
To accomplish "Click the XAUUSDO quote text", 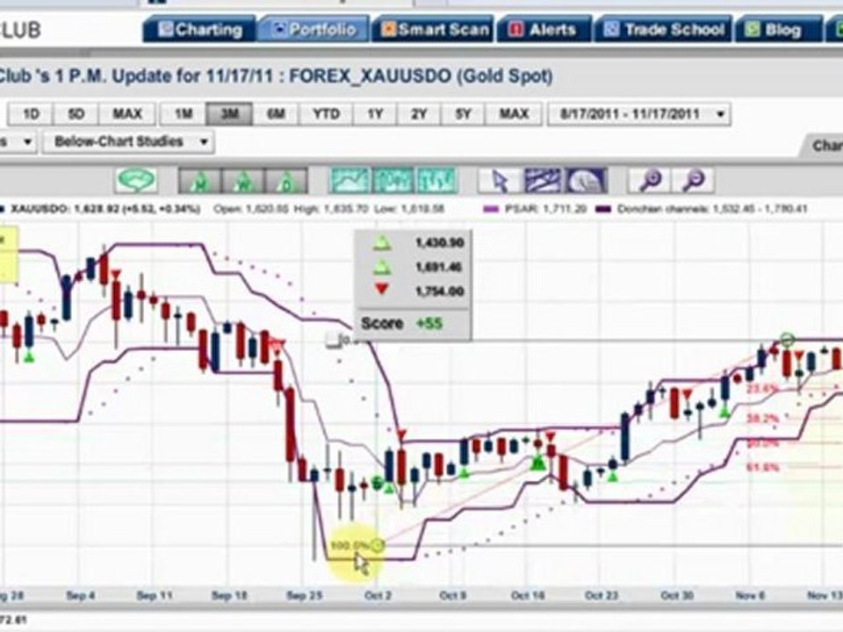I will click(x=104, y=209).
